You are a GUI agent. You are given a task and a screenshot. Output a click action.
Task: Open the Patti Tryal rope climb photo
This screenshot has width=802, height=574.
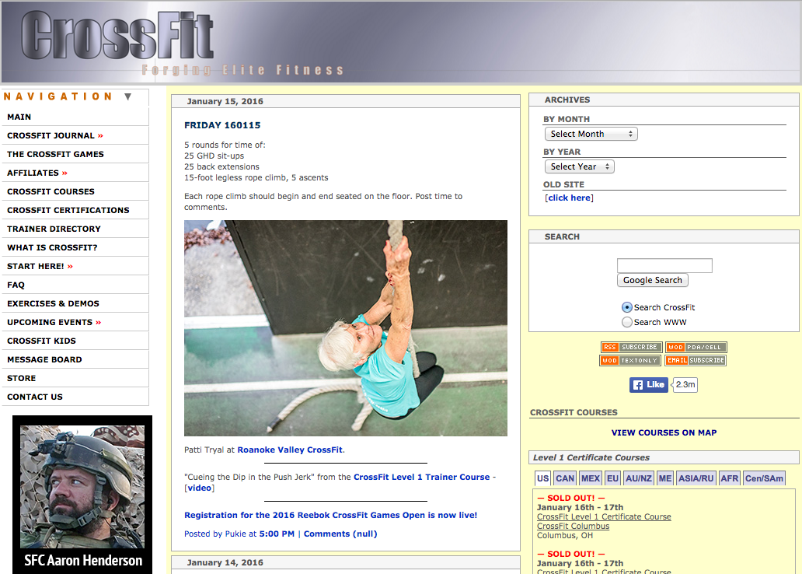click(x=346, y=328)
